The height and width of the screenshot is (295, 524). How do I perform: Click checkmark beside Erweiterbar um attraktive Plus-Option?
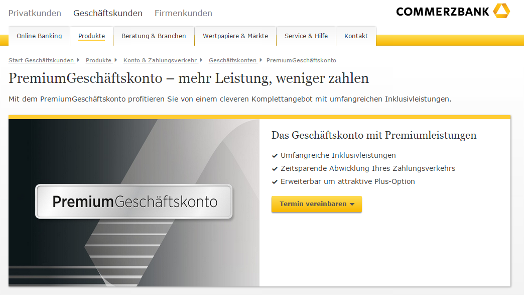coord(275,181)
